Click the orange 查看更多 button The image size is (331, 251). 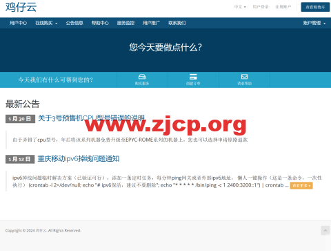click(301, 185)
